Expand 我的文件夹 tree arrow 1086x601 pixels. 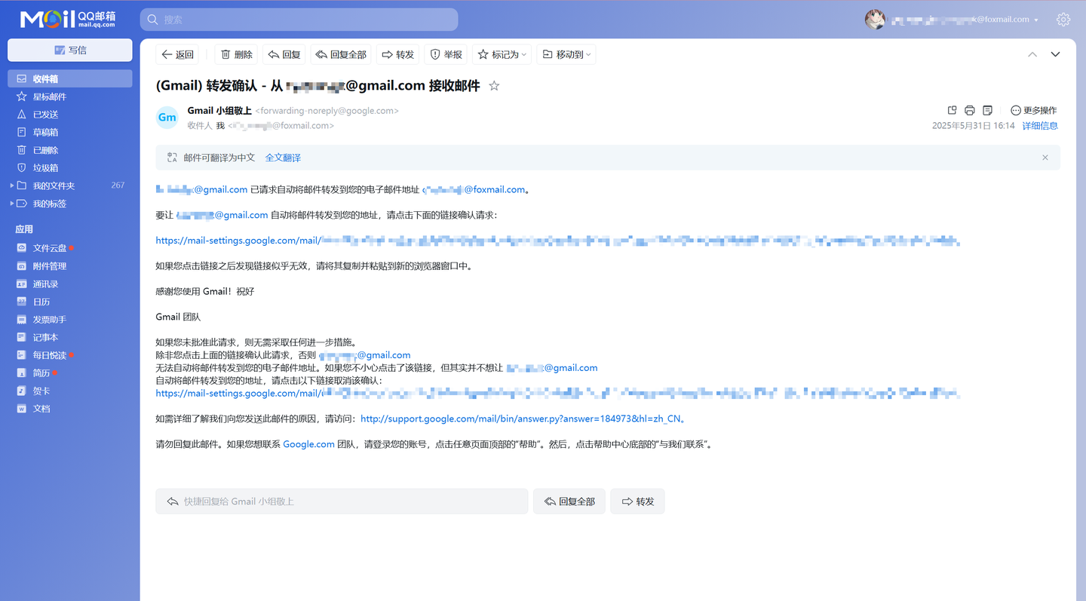click(x=11, y=186)
